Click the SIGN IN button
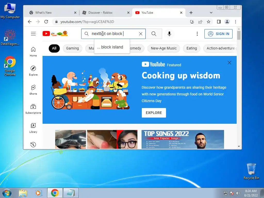This screenshot has width=264, height=198. pos(218,34)
